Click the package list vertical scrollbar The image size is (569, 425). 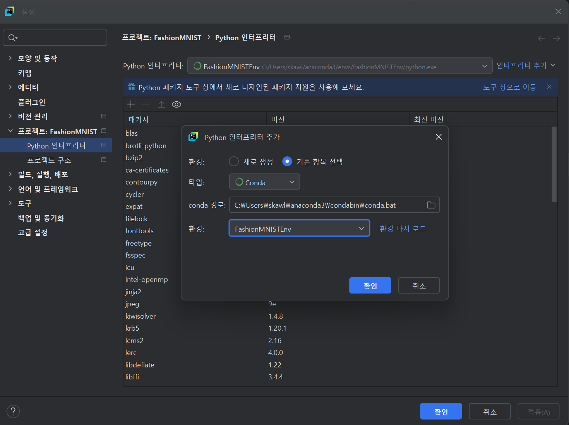(x=554, y=164)
